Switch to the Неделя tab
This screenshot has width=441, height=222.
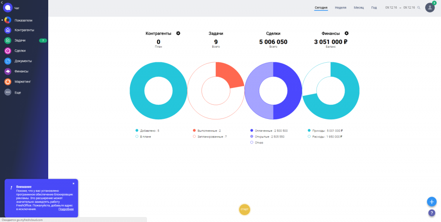pos(341,8)
